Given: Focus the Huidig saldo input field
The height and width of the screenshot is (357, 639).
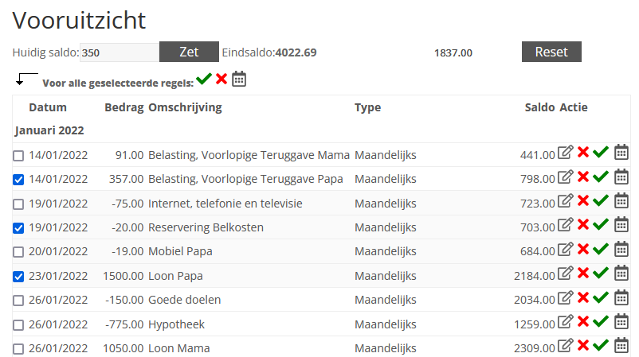Looking at the screenshot, I should tap(120, 52).
